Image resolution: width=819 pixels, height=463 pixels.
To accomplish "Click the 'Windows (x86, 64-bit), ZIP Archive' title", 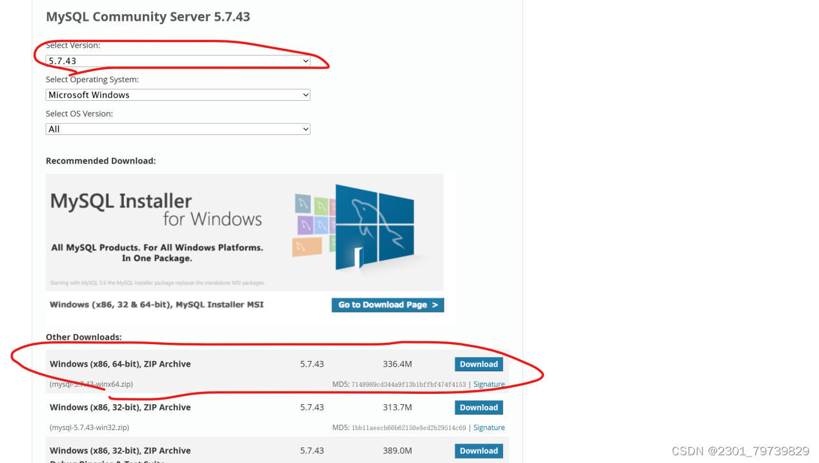I will coord(120,364).
